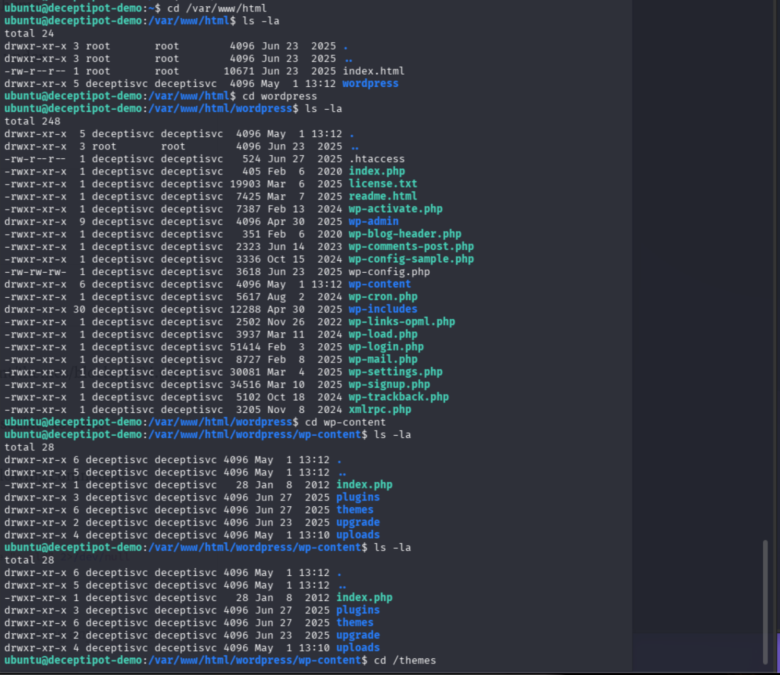780x675 pixels.
Task: Select file size 2323 of wp-comments-post.php
Action: tap(249, 247)
